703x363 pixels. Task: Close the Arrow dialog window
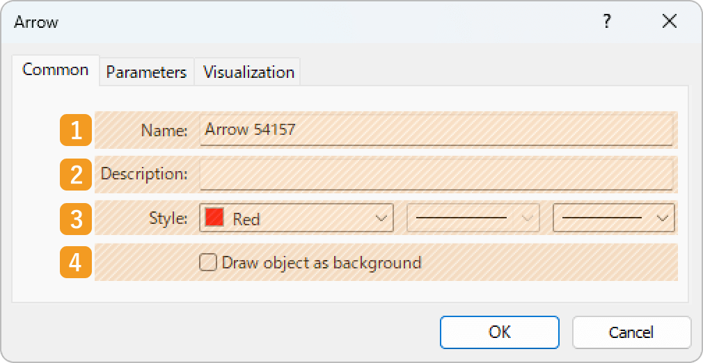point(670,21)
